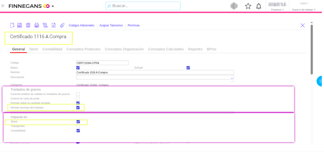Click the vertical scrollbar thumb

click(312, 50)
